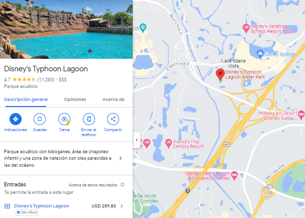Click info icon beside Acerca de estos resultados
Image resolution: width=305 pixels, height=218 pixels.
[122, 185]
